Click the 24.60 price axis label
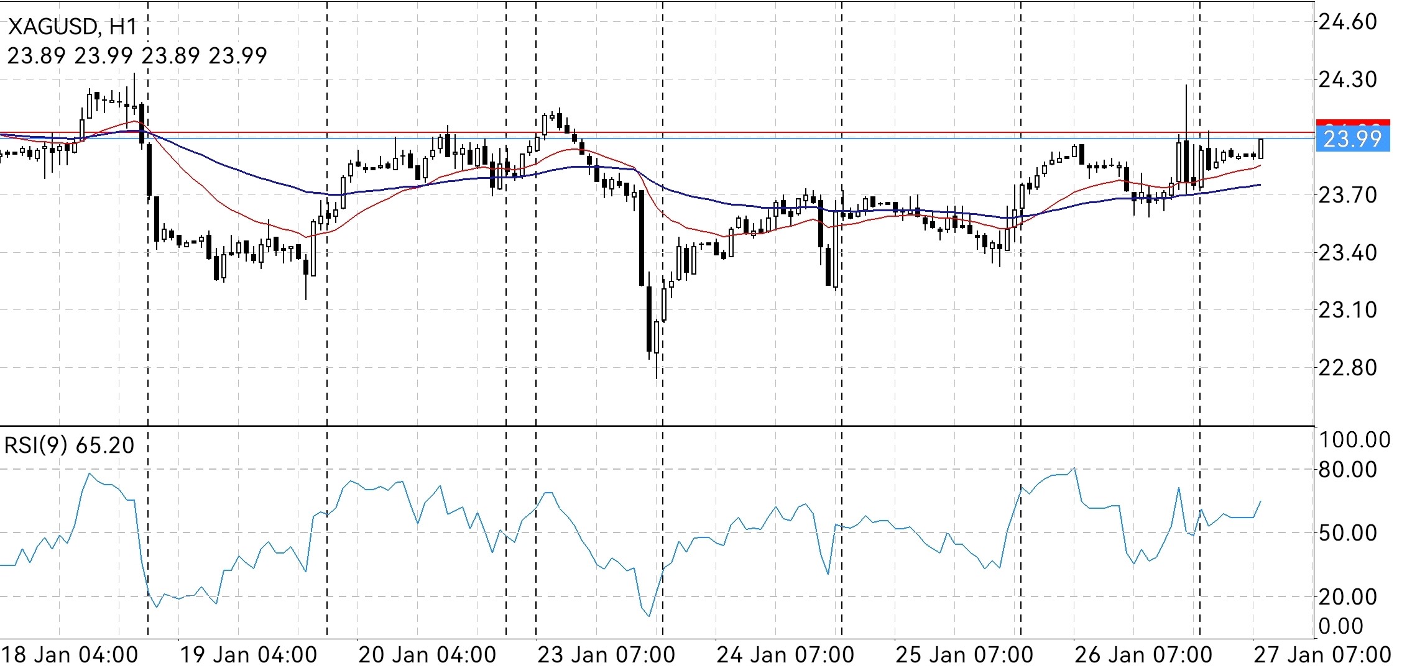Viewport: 1407px width, 671px height. click(1348, 22)
